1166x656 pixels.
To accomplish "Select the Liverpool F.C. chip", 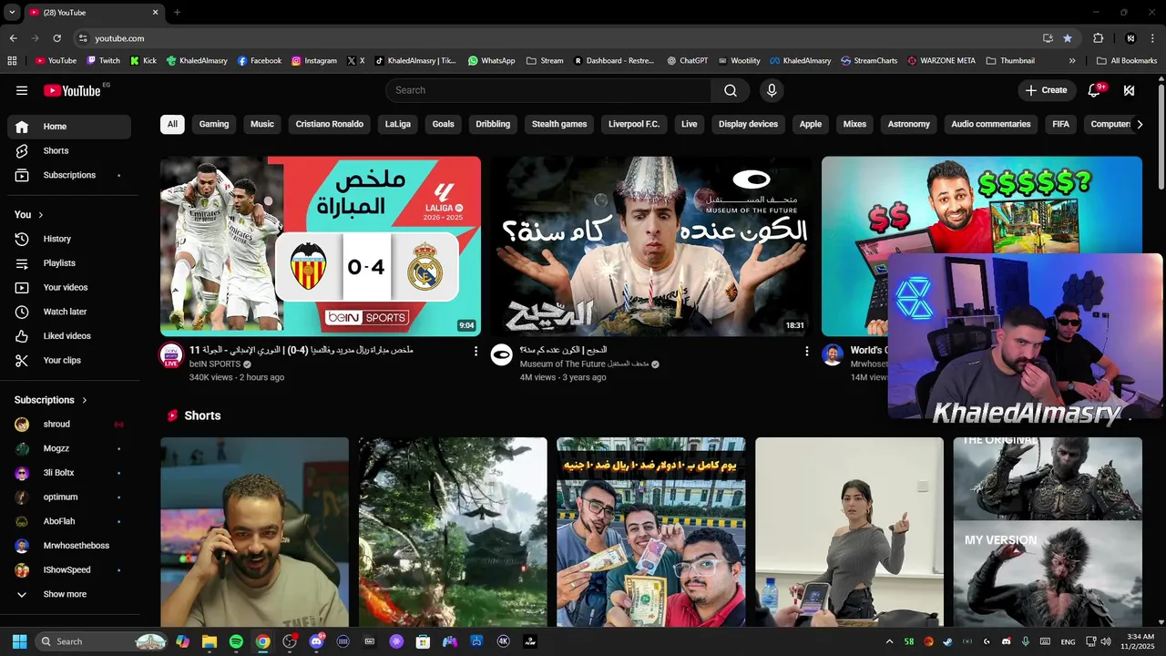I will (x=634, y=125).
